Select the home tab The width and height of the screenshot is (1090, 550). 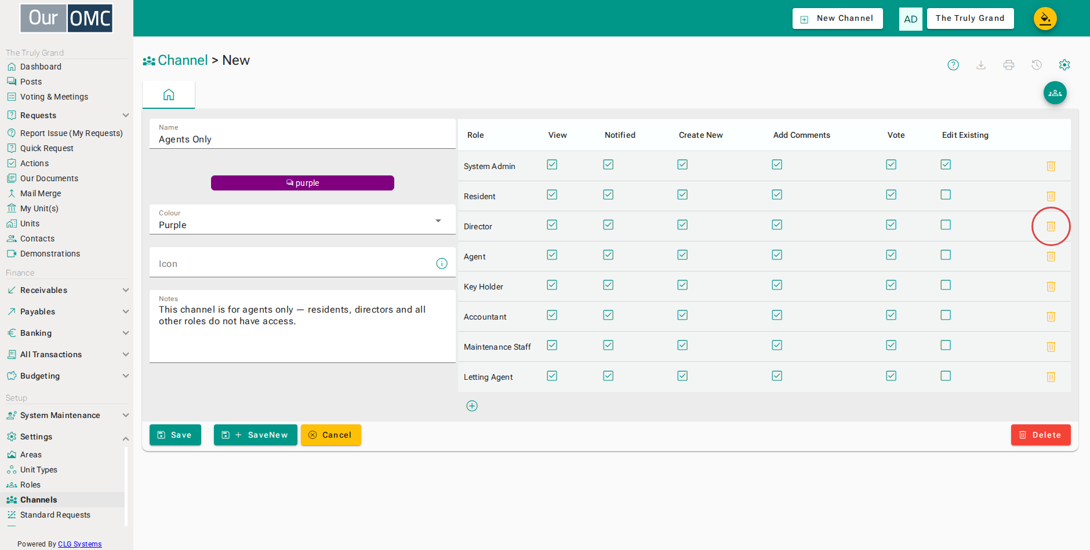169,94
